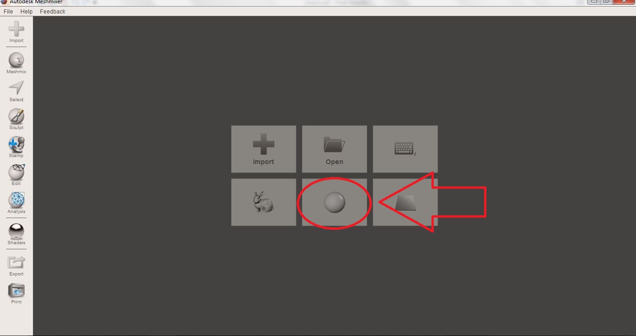Screen dimensions: 636x336
Task: Load the bunny sample model
Action: click(x=264, y=202)
